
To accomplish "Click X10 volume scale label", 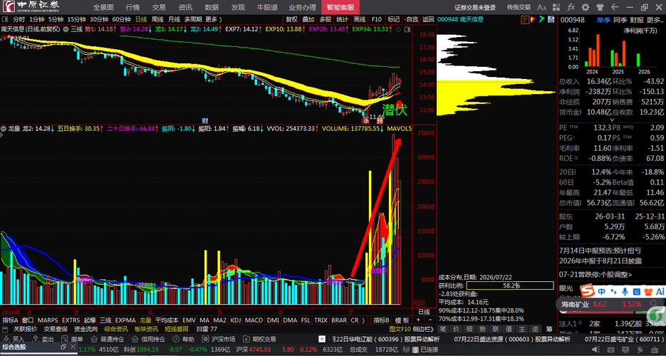I will 419,303.
